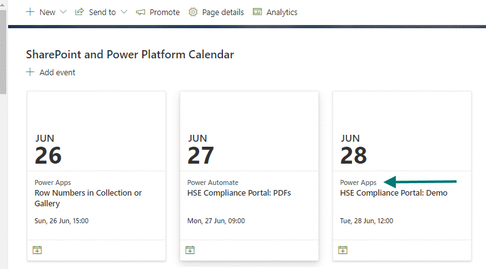Click the Analytics chart icon
The image size is (486, 269).
257,12
